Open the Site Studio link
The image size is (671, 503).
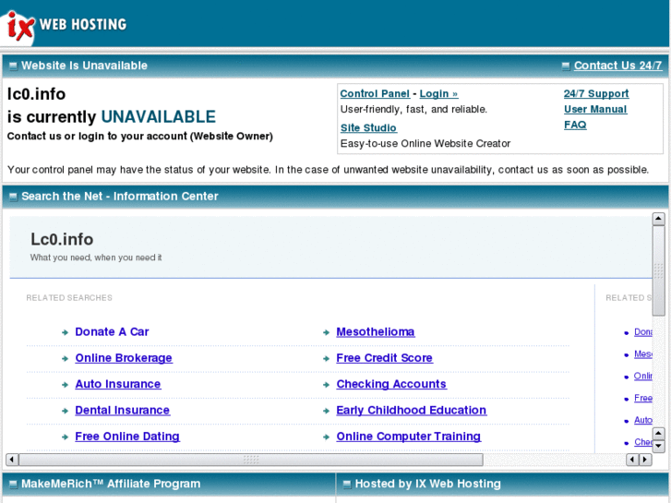pos(368,128)
